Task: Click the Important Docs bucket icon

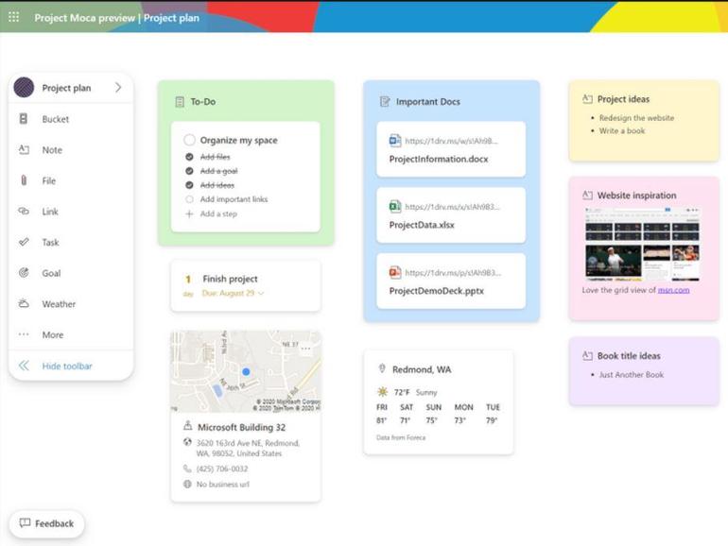Action: tap(385, 102)
